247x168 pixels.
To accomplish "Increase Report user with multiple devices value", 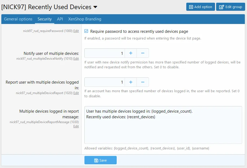I will tap(131, 82).
